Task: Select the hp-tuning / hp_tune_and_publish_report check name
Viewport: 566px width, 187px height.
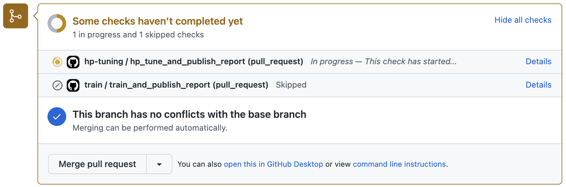Action: (x=194, y=61)
